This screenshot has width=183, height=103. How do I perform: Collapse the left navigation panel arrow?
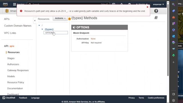coord(35,21)
